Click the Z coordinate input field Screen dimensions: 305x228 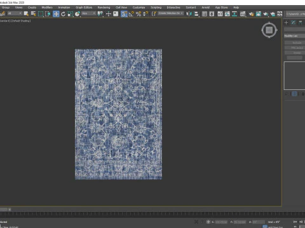coord(259,222)
